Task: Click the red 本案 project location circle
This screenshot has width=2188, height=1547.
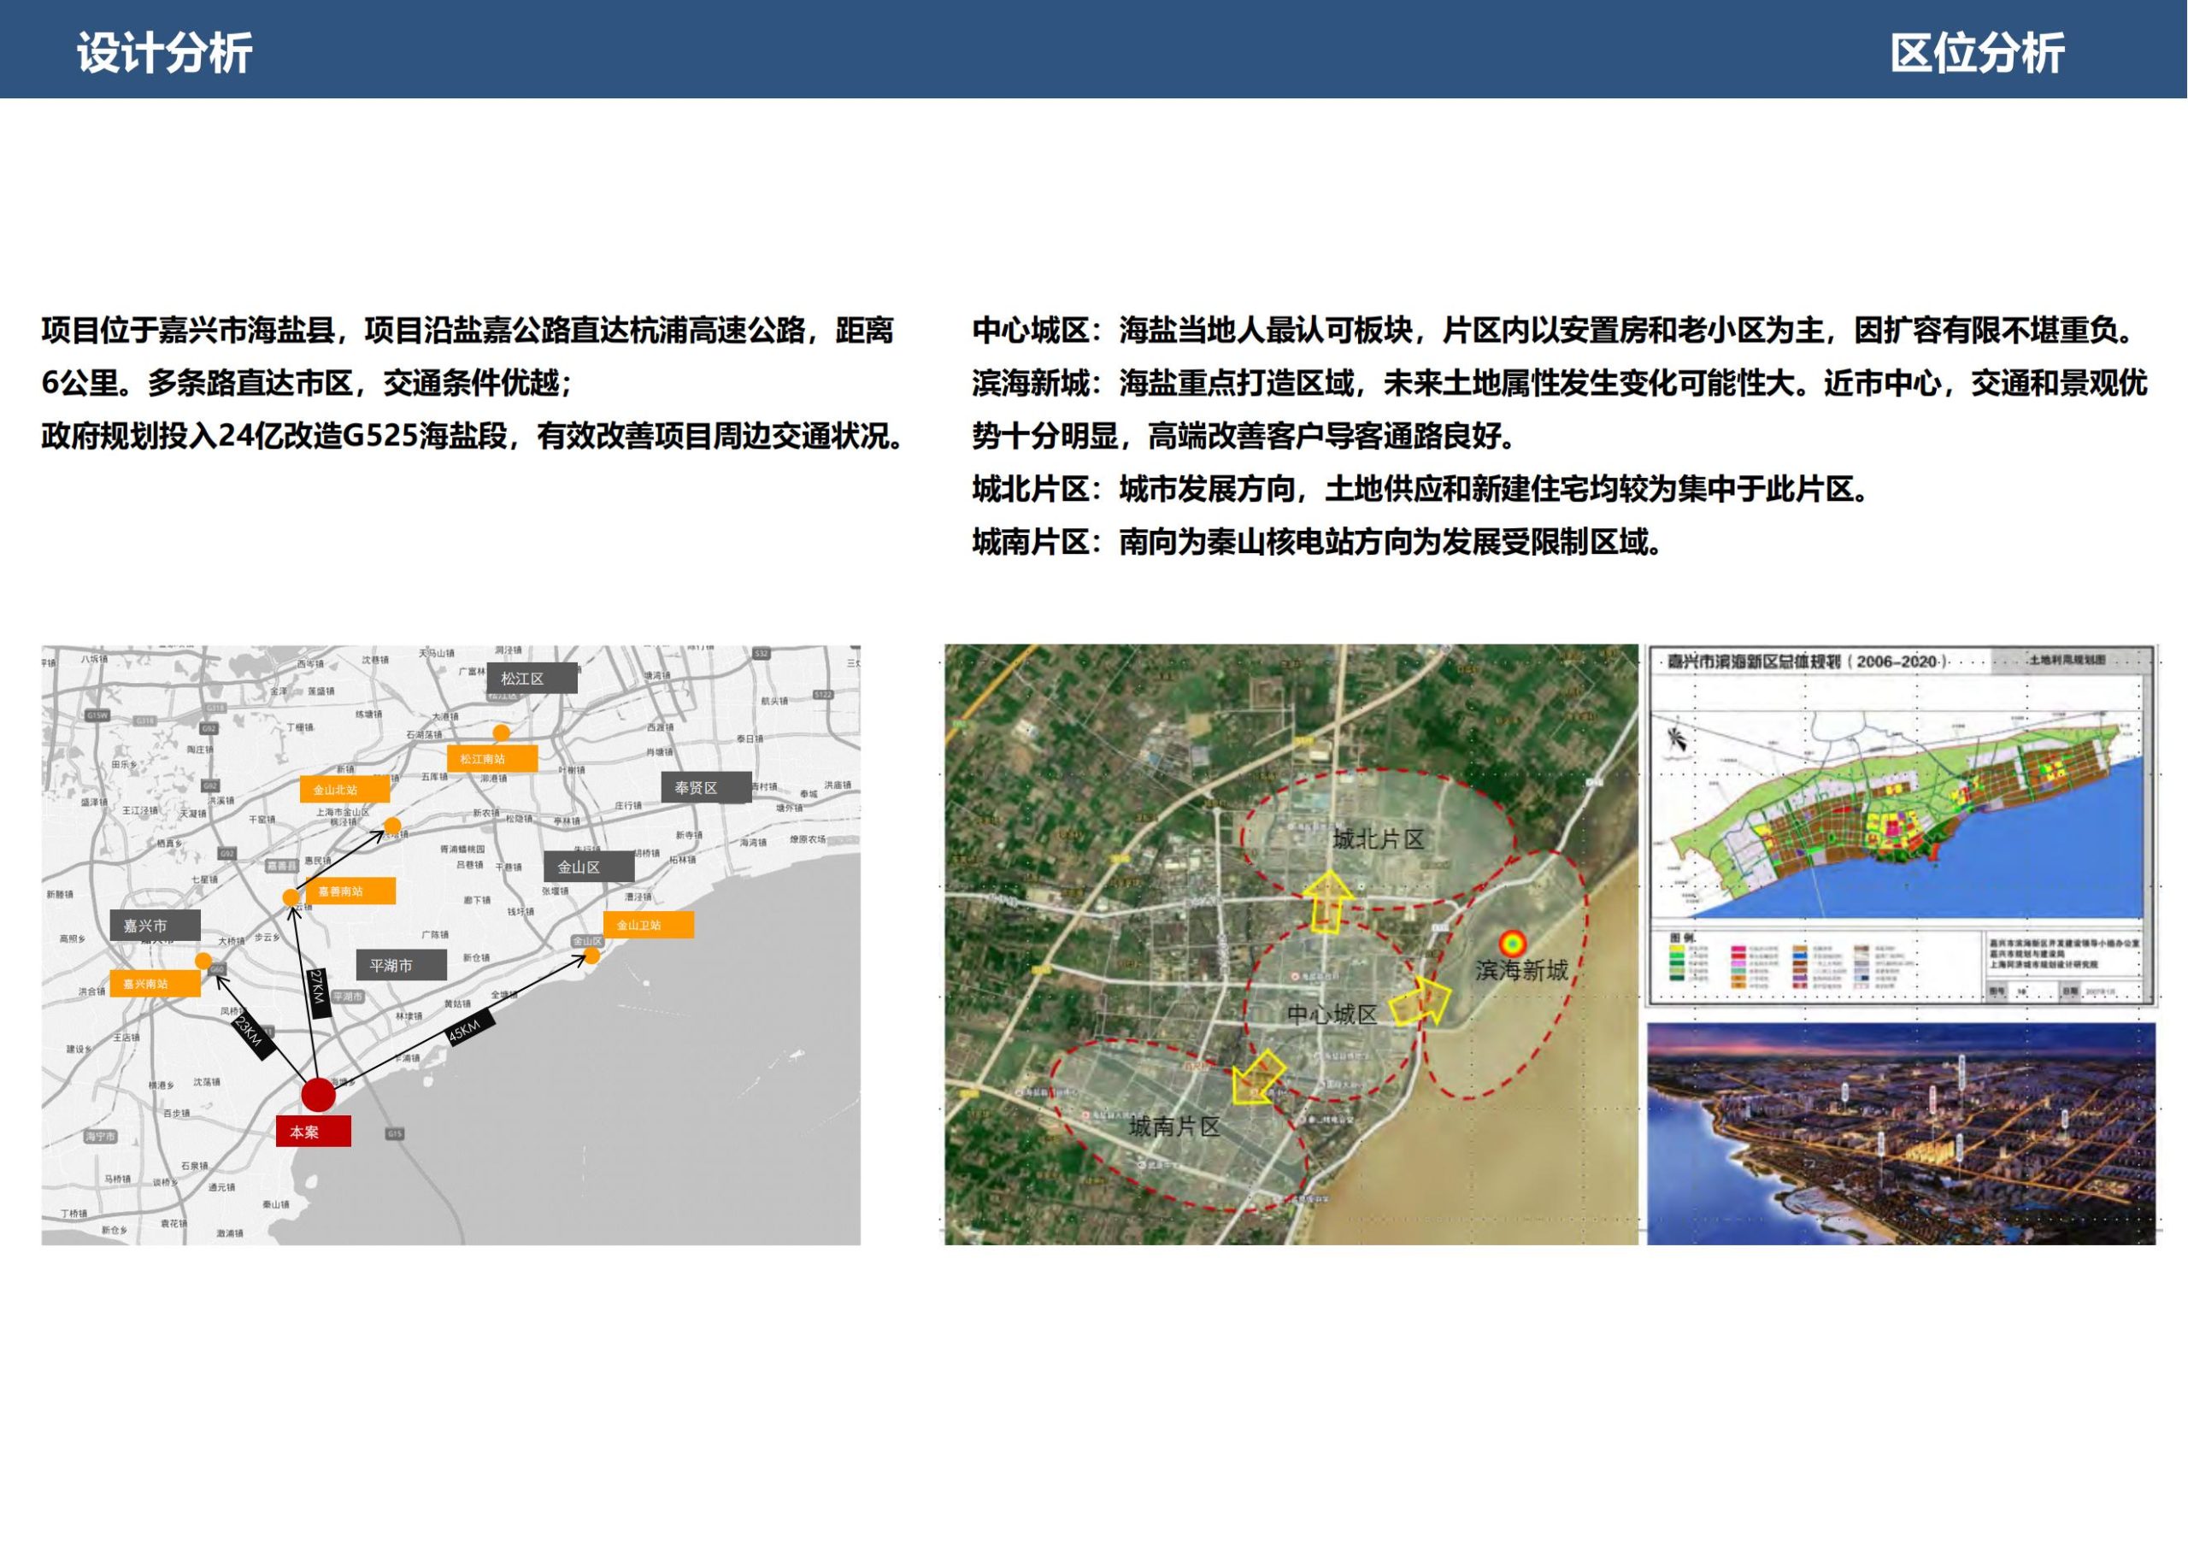Action: 318,1095
